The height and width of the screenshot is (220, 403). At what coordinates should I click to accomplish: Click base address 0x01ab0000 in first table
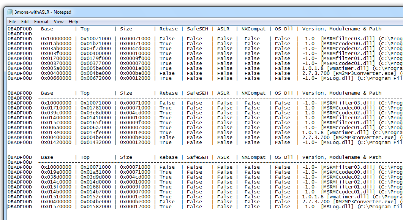[x=56, y=44]
